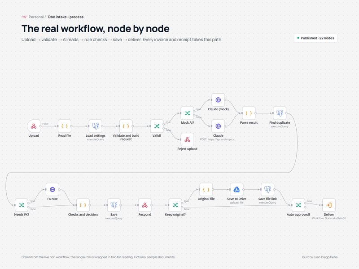Image resolution: width=359 pixels, height=269 pixels.
Task: Click the executeQuery label under Save node
Action: pos(114,218)
